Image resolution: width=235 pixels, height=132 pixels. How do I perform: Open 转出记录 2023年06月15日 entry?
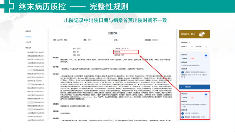[x=36, y=88]
